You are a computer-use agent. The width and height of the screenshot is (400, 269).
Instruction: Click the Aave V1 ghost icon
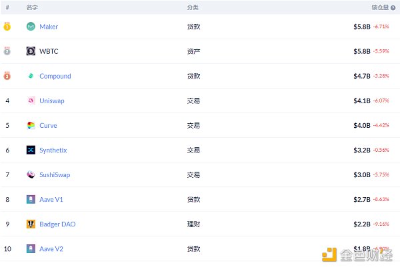(31, 199)
